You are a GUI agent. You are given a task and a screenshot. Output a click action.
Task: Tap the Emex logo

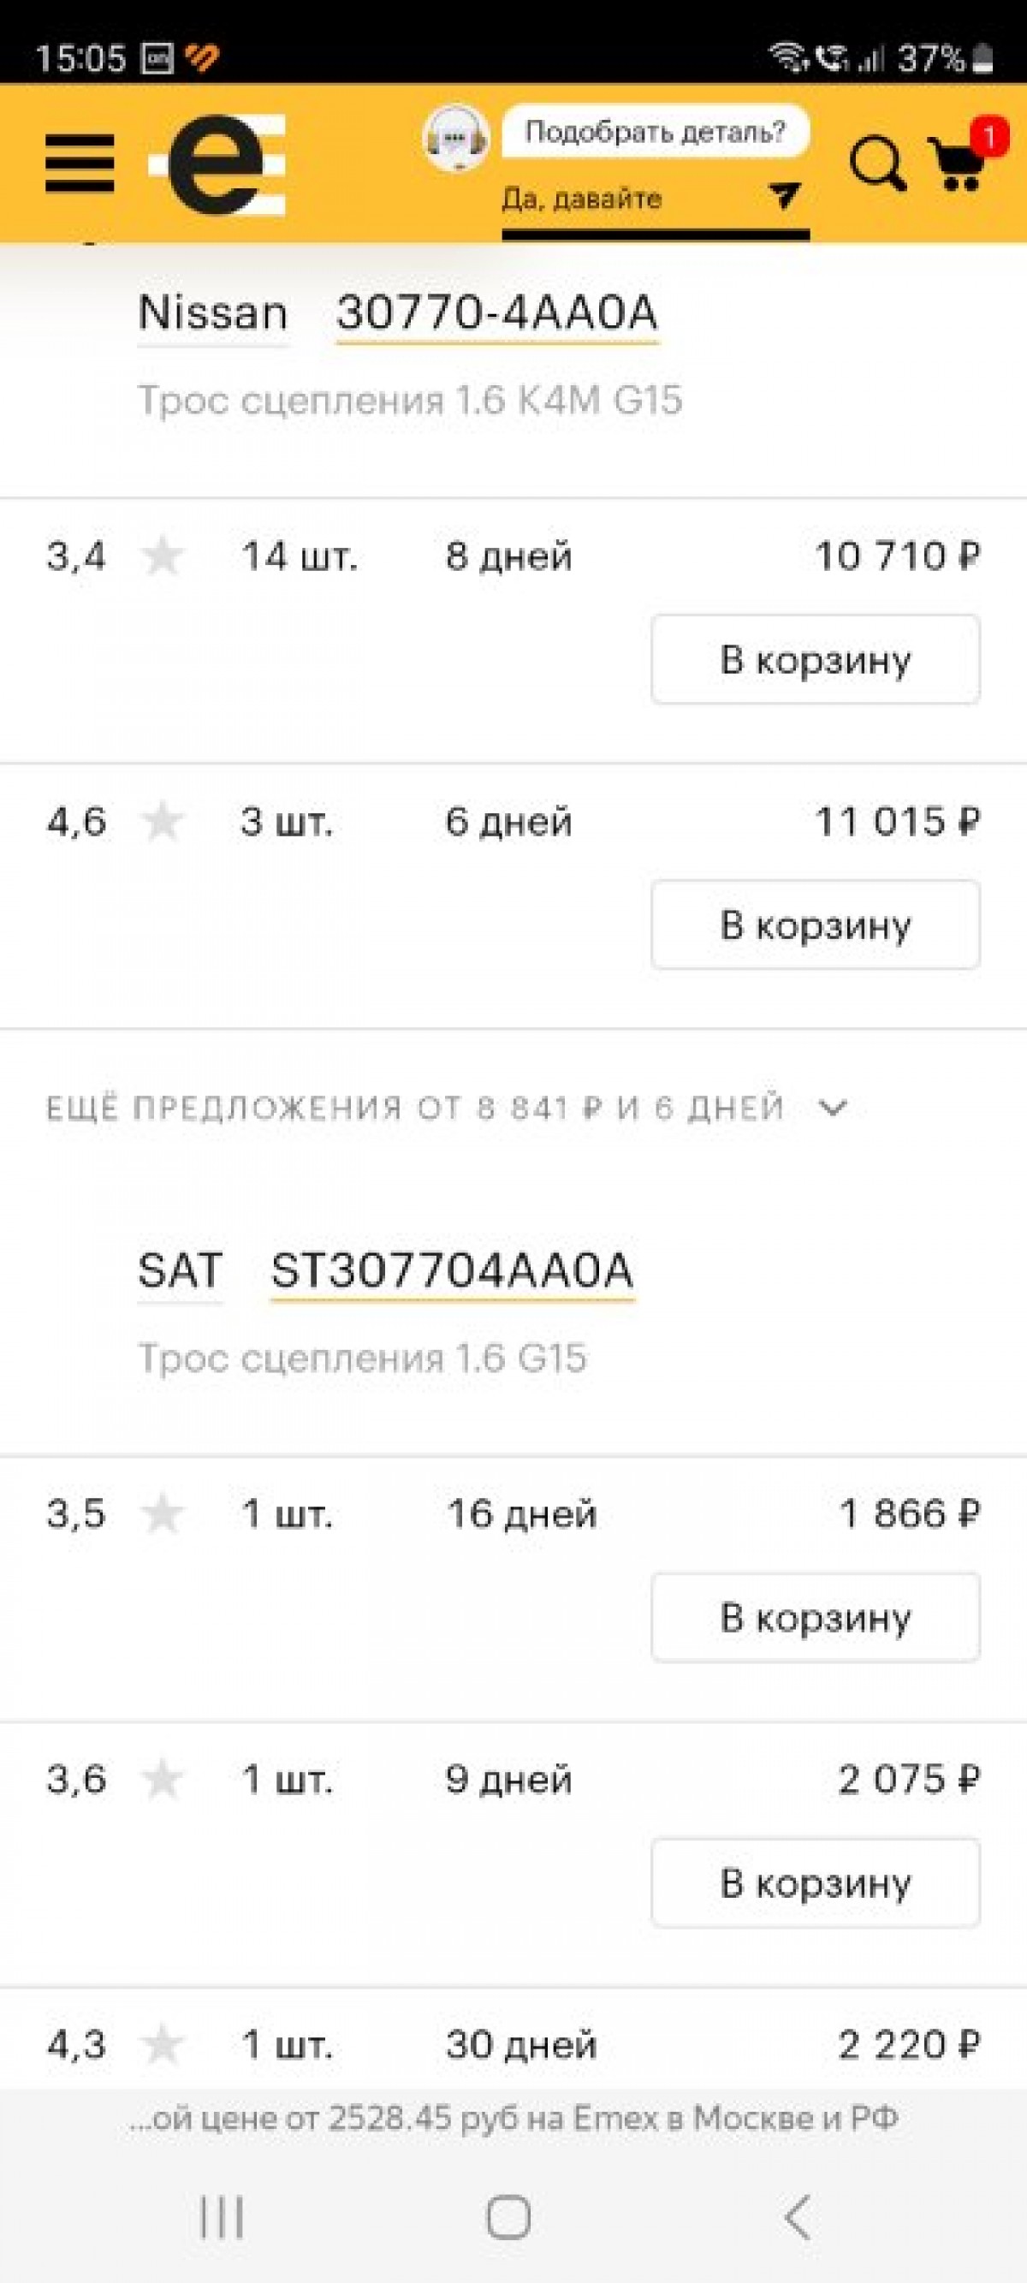click(219, 164)
